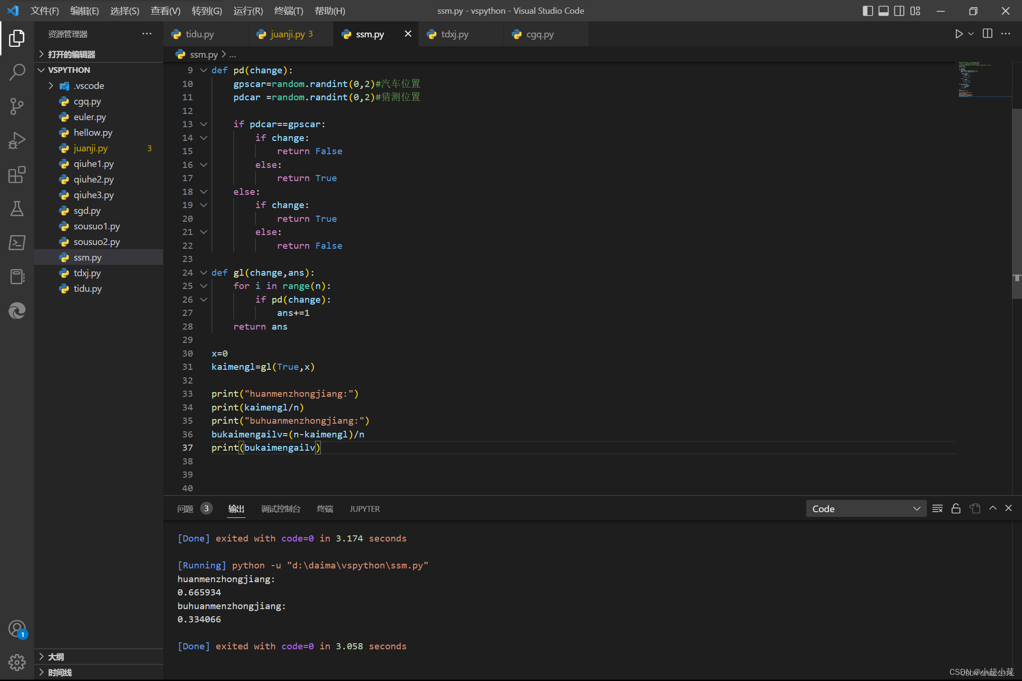This screenshot has height=681, width=1022.
Task: Fold the def gl function at line 24
Action: [x=204, y=272]
